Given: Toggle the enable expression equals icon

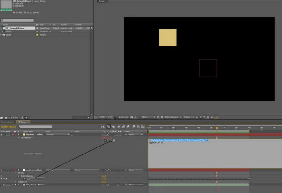Looking at the screenshot, I should point(105,140).
